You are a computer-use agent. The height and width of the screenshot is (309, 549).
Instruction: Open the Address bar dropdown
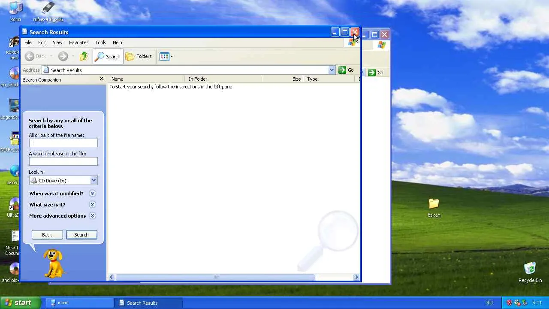tap(332, 70)
